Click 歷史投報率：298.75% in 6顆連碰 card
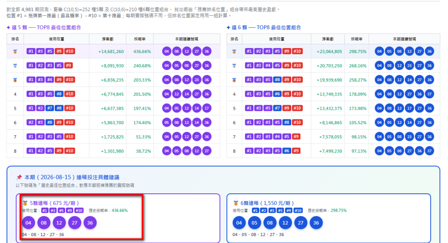 click(327, 210)
